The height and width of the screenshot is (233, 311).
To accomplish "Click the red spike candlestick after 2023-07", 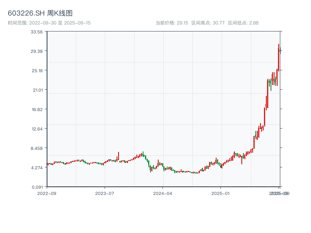I will 119,156.
